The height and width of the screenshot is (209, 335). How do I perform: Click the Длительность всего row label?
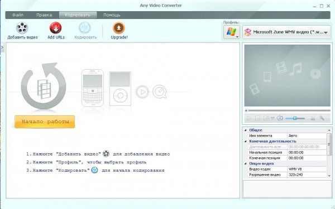[267, 147]
